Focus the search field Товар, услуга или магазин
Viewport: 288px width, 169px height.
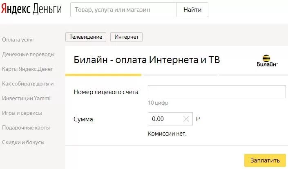[123, 10]
